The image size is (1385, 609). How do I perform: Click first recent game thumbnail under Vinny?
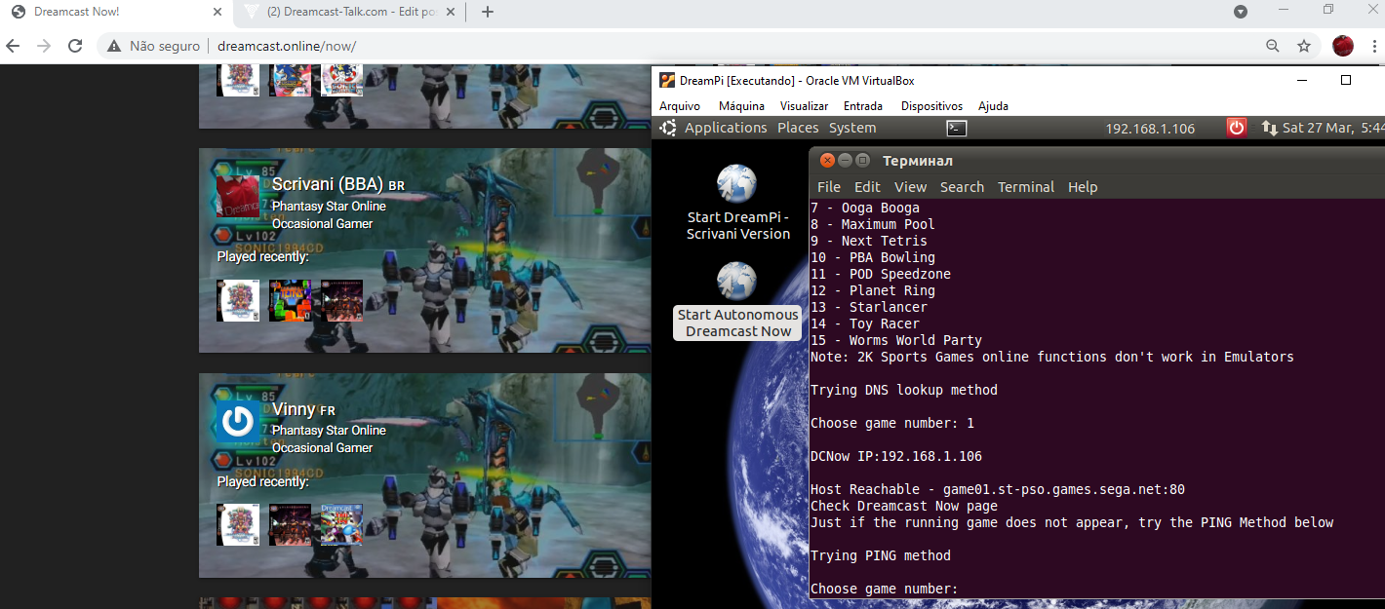click(238, 524)
